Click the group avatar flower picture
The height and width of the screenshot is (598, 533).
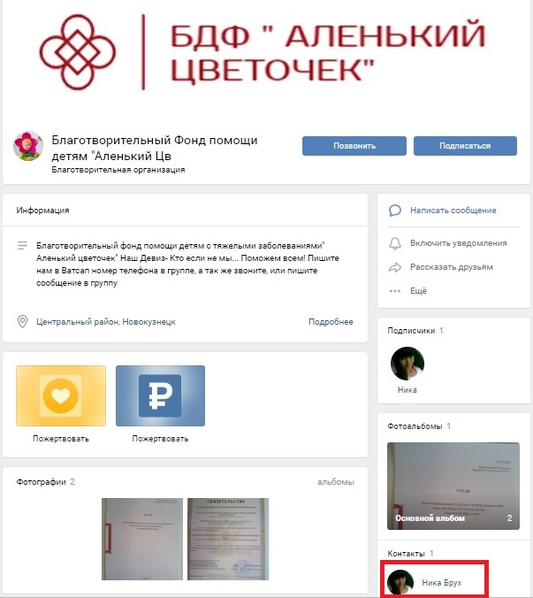coord(28,146)
